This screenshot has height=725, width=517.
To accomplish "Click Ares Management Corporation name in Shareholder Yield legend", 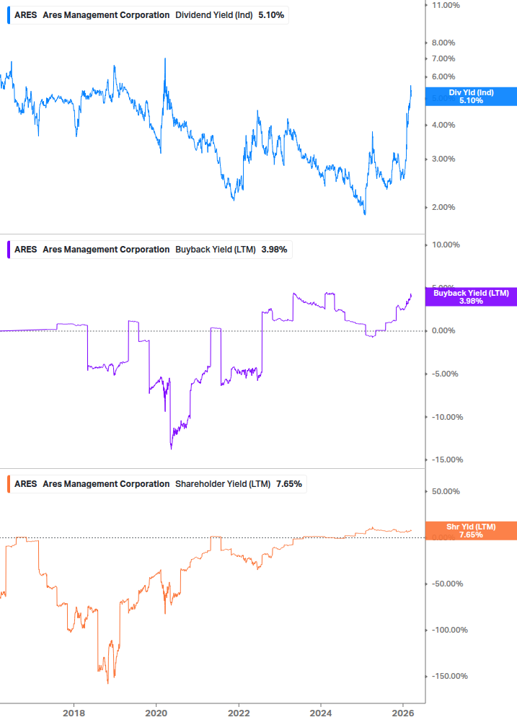I will [106, 484].
